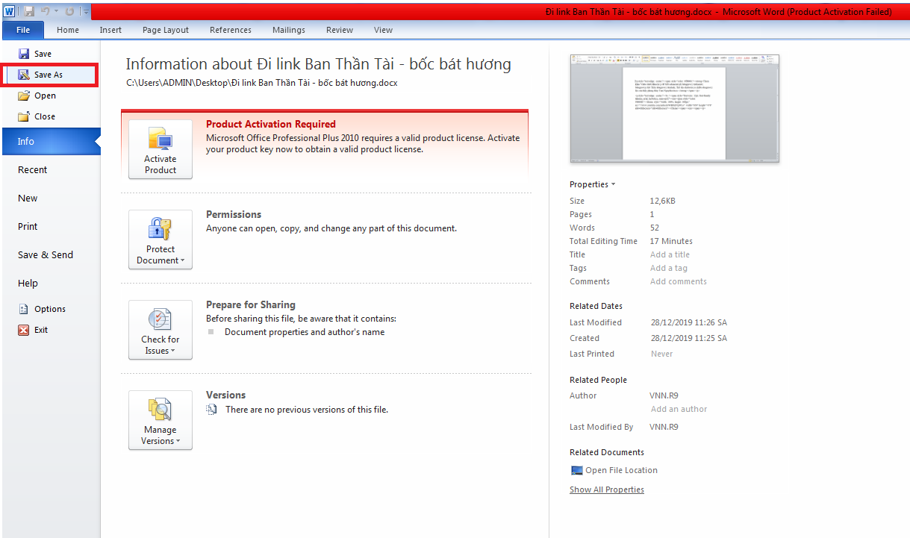The image size is (910, 538).
Task: Open the Protect Document dropdown
Action: click(161, 240)
